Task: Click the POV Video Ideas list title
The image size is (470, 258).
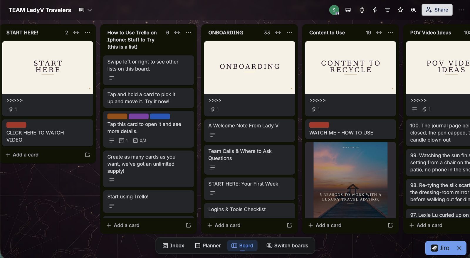Action: pyautogui.click(x=431, y=33)
